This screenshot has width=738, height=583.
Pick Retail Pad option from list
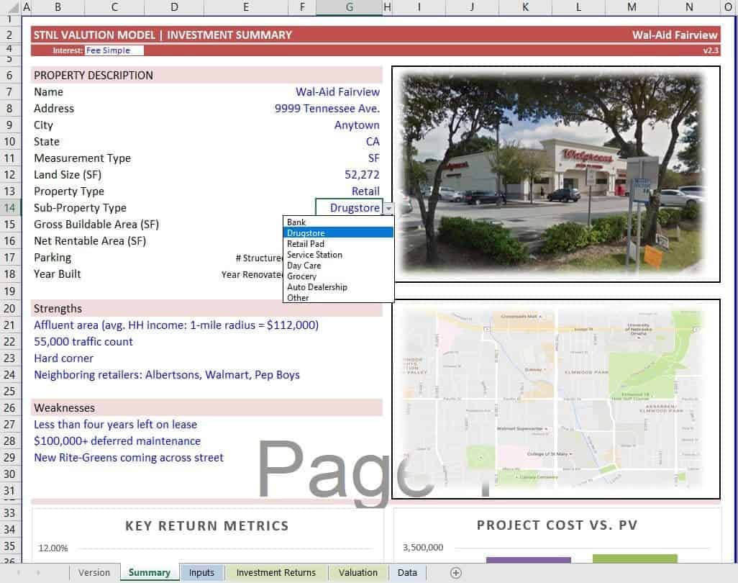(338, 244)
